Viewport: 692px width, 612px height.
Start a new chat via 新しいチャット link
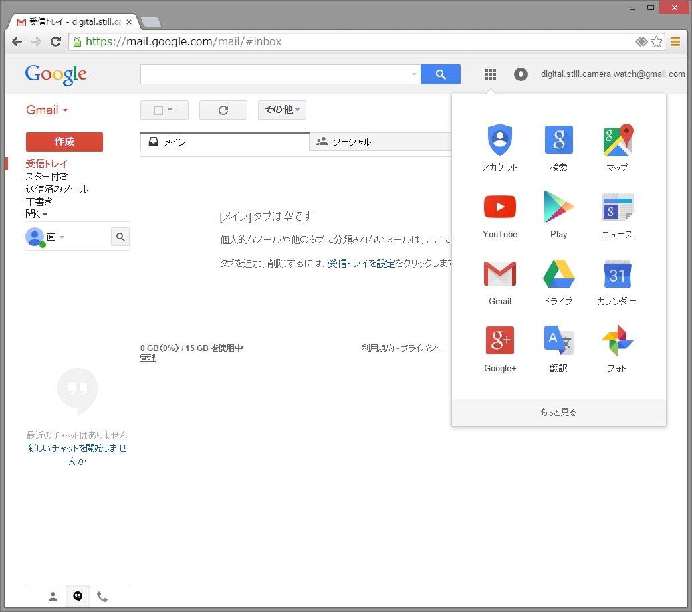[x=78, y=454]
